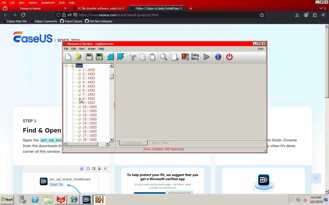This screenshot has height=205, width=329.
Task: Add a new resource with the page-plus icon
Action: [175, 57]
